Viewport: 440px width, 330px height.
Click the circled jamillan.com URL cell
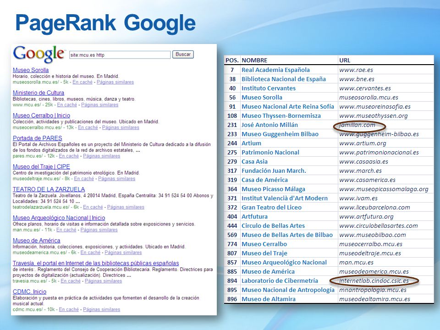click(357, 125)
